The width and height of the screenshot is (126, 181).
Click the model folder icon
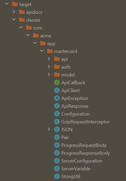coord(57,75)
